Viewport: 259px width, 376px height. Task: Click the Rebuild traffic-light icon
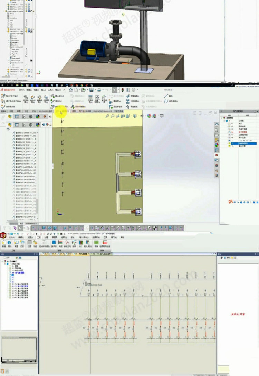[x=123, y=90]
